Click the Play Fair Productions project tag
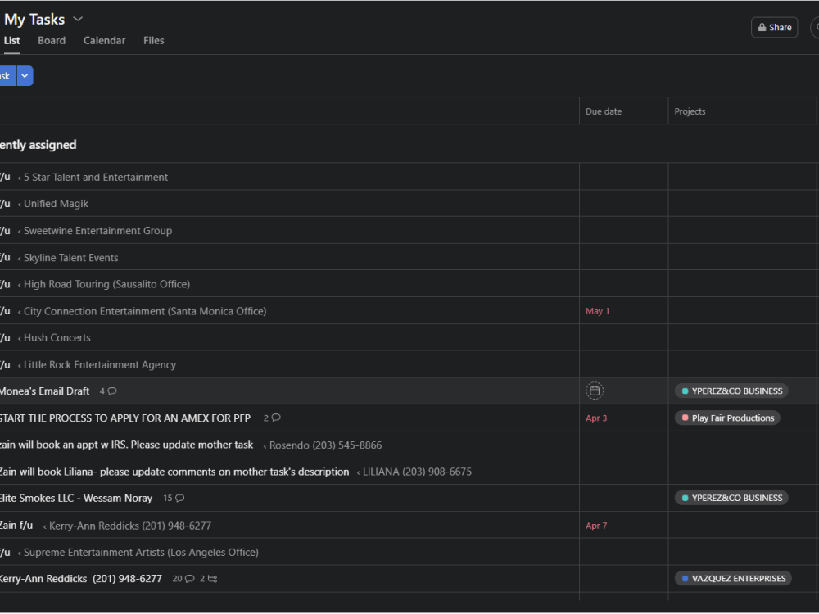Viewport: 819px width, 614px height. pyautogui.click(x=727, y=418)
